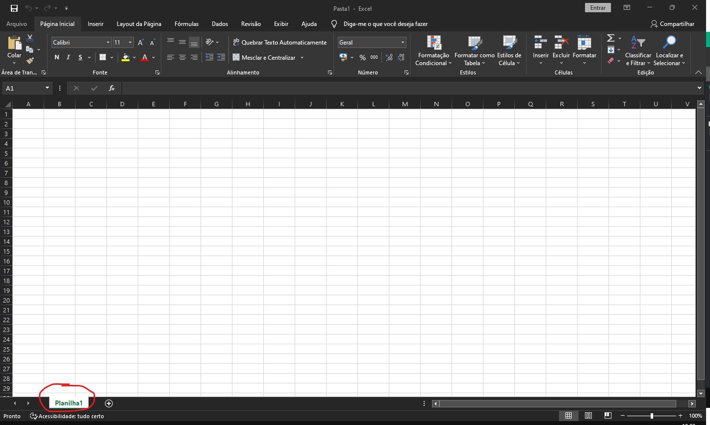This screenshot has width=710, height=425.
Task: Apply thousands separator 000 format
Action: click(x=374, y=57)
